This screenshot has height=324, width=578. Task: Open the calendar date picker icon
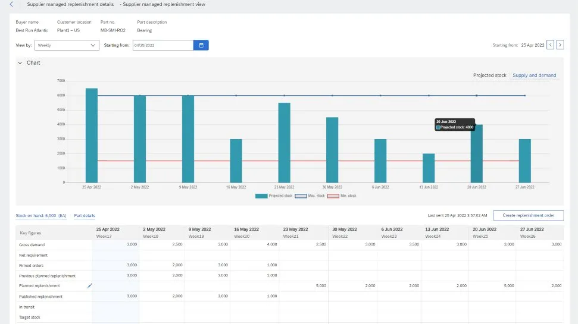tap(201, 45)
